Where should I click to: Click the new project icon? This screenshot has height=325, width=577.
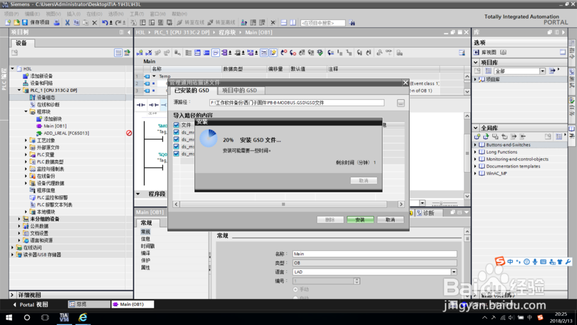point(8,23)
